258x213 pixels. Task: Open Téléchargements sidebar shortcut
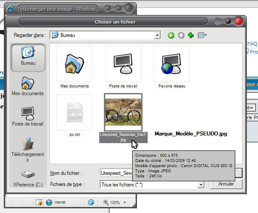27,148
